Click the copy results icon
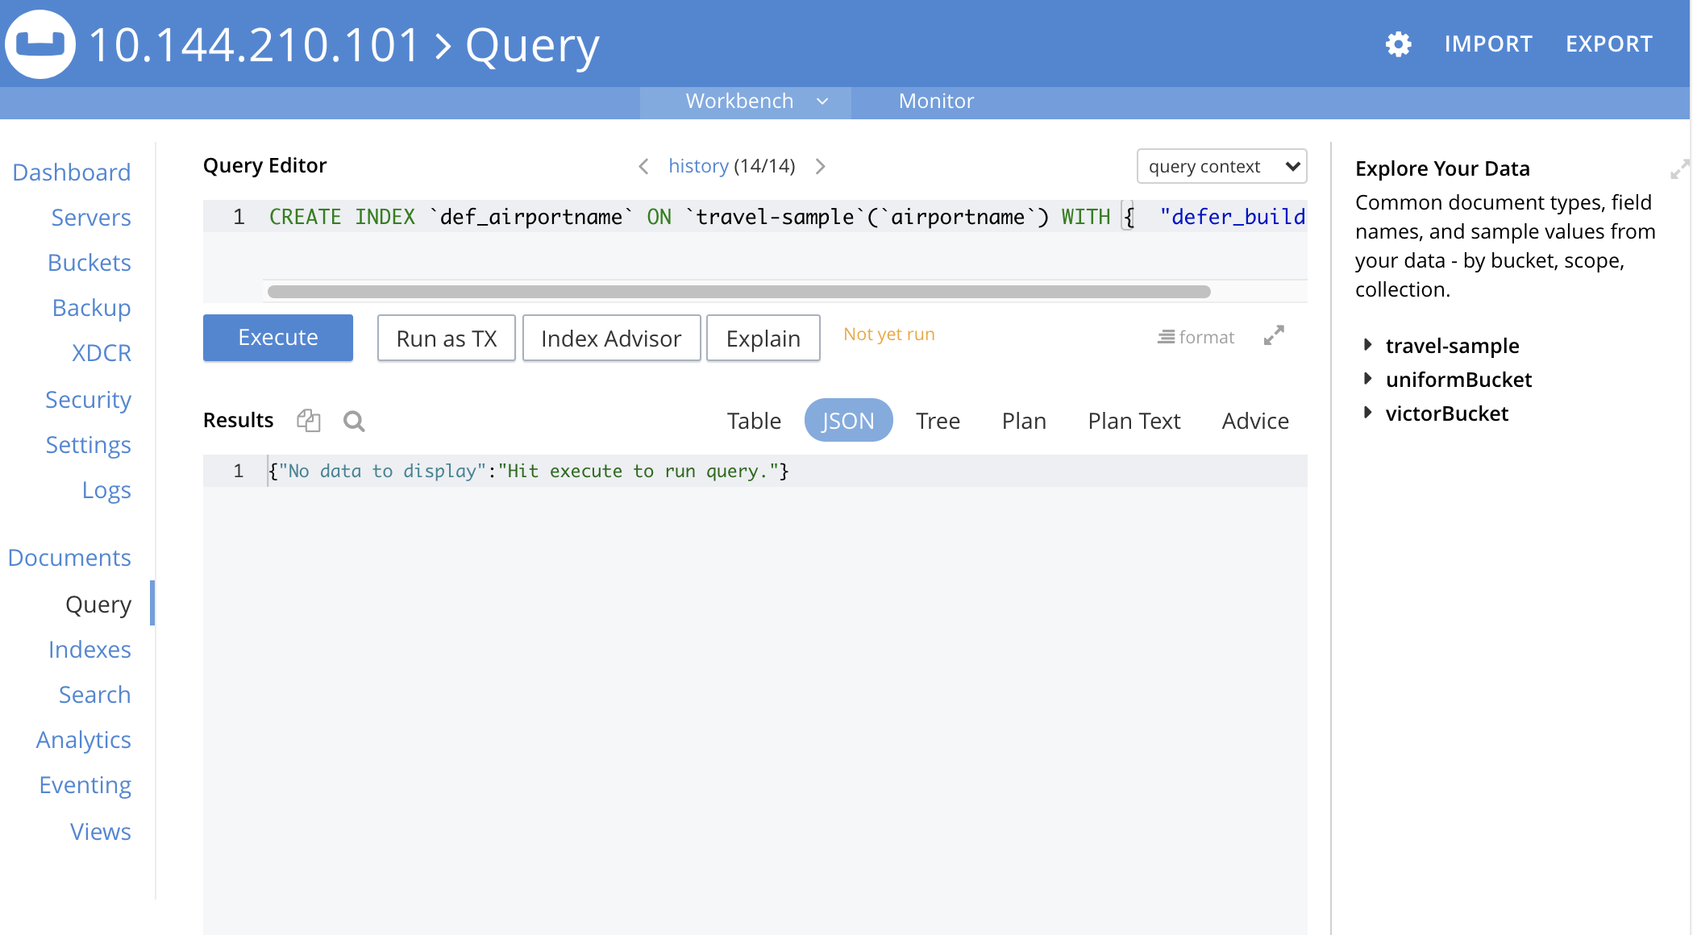This screenshot has height=935, width=1693. 309,421
